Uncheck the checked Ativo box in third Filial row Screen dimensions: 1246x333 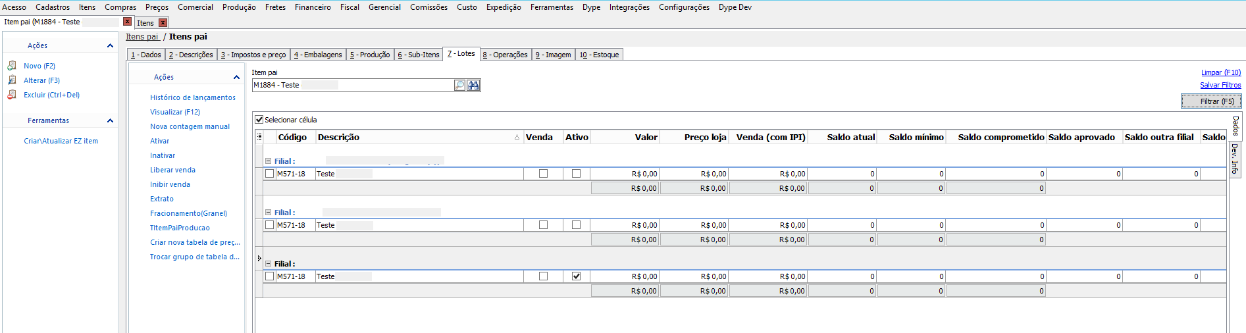coord(577,276)
